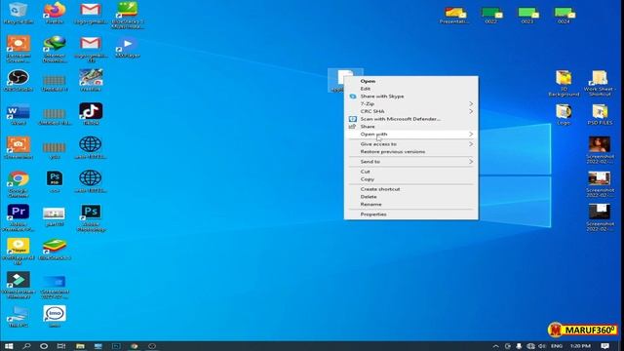The image size is (624, 351).
Task: Open the 1:20 PM clock flyout
Action: [580, 346]
